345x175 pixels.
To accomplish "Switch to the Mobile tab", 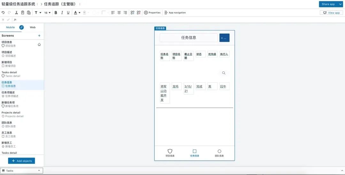I will tap(10, 27).
